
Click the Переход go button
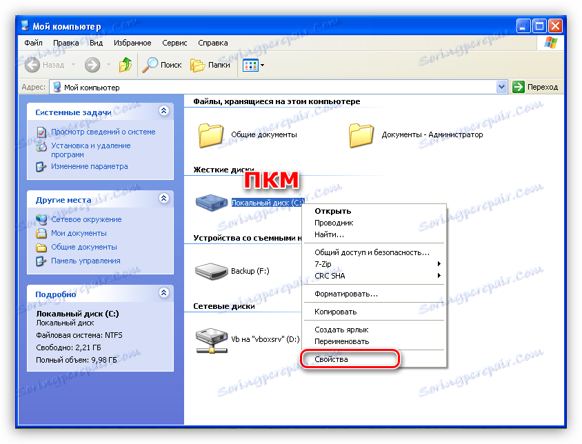[535, 88]
